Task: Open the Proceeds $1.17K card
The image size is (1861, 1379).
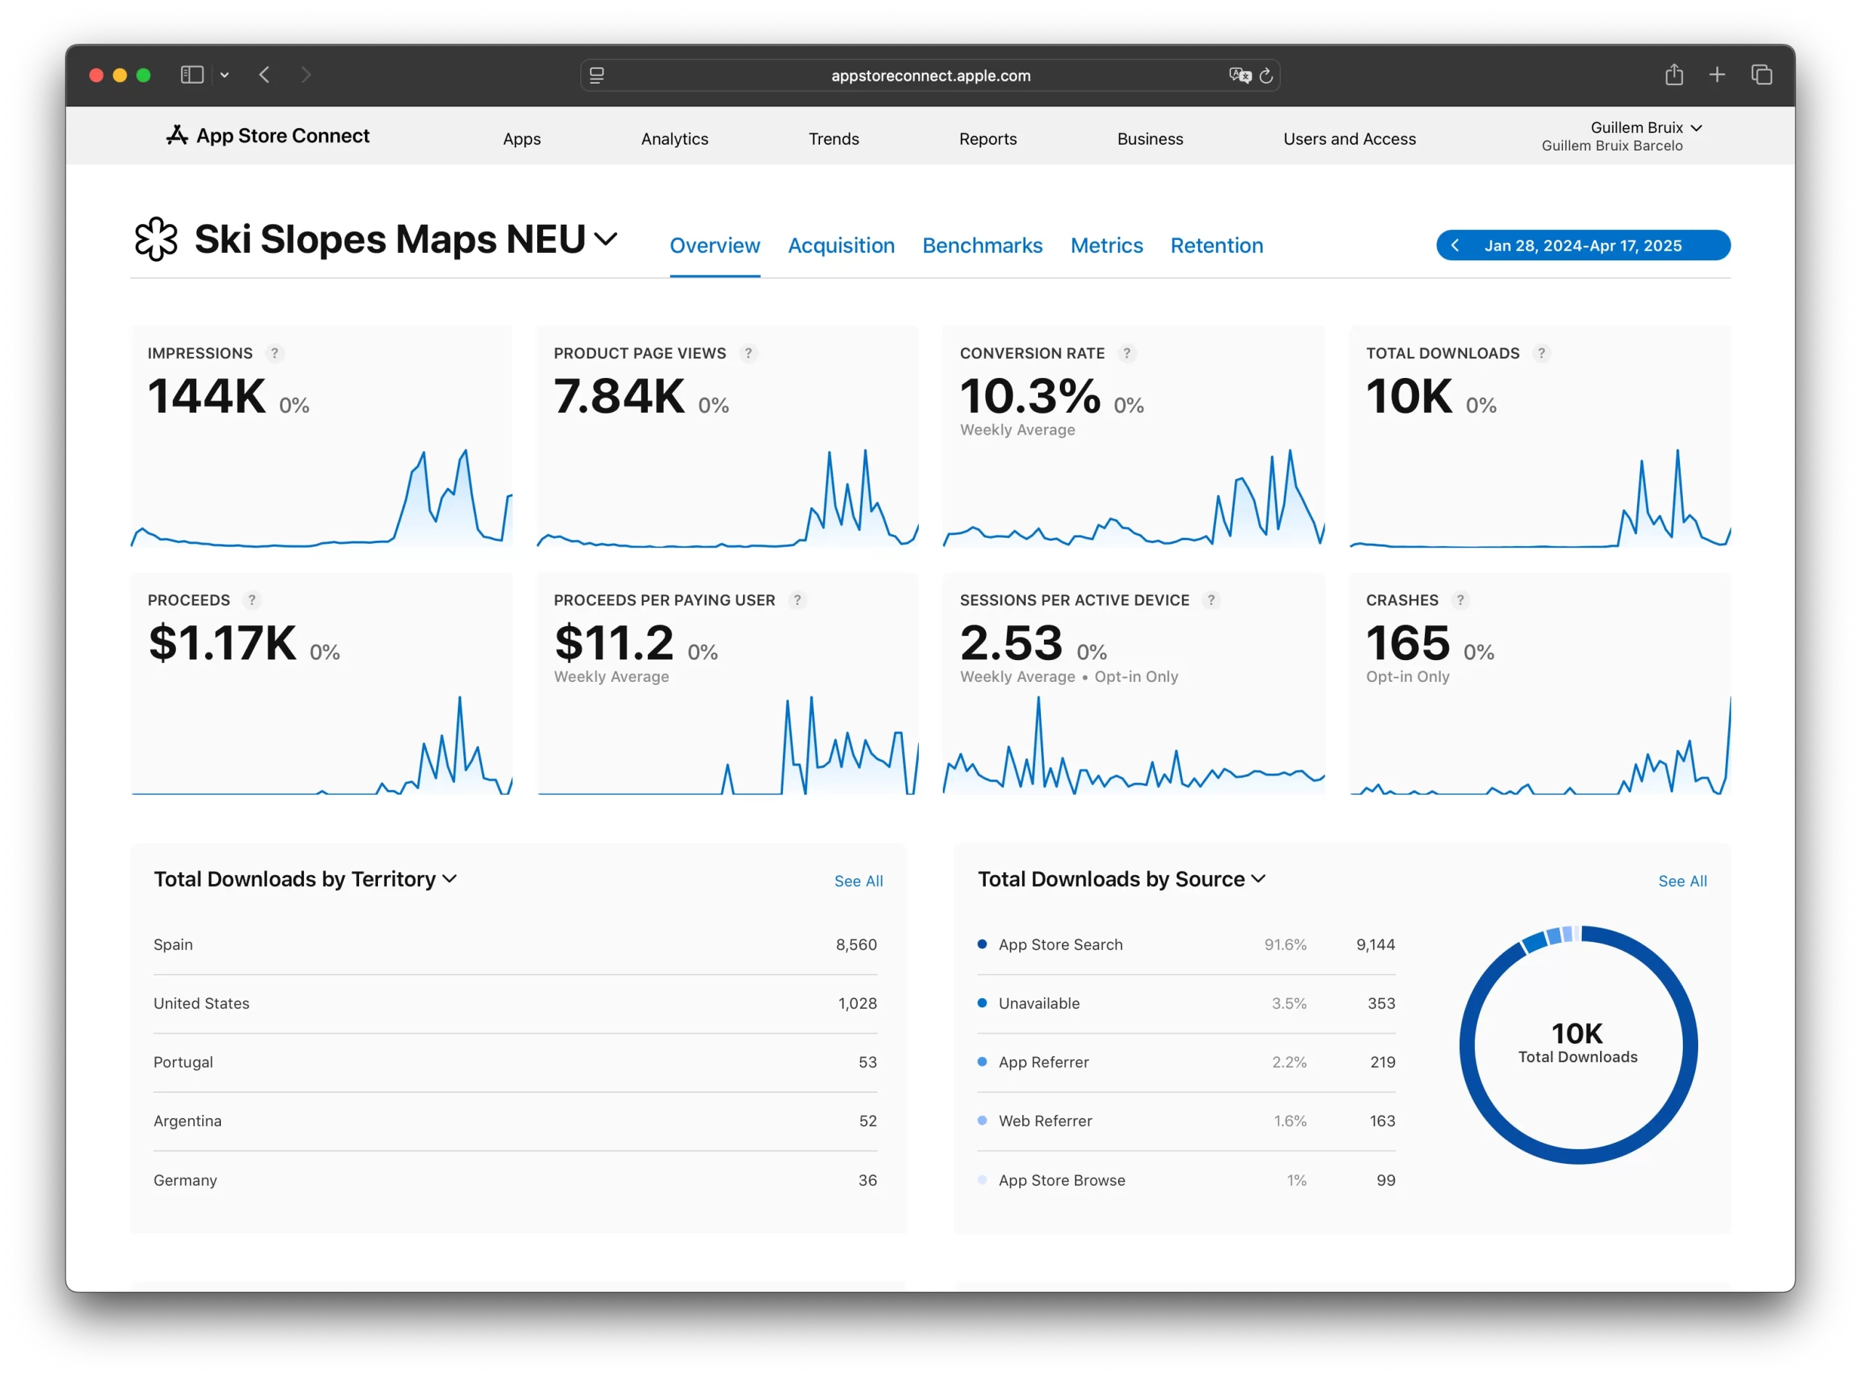Action: (321, 685)
